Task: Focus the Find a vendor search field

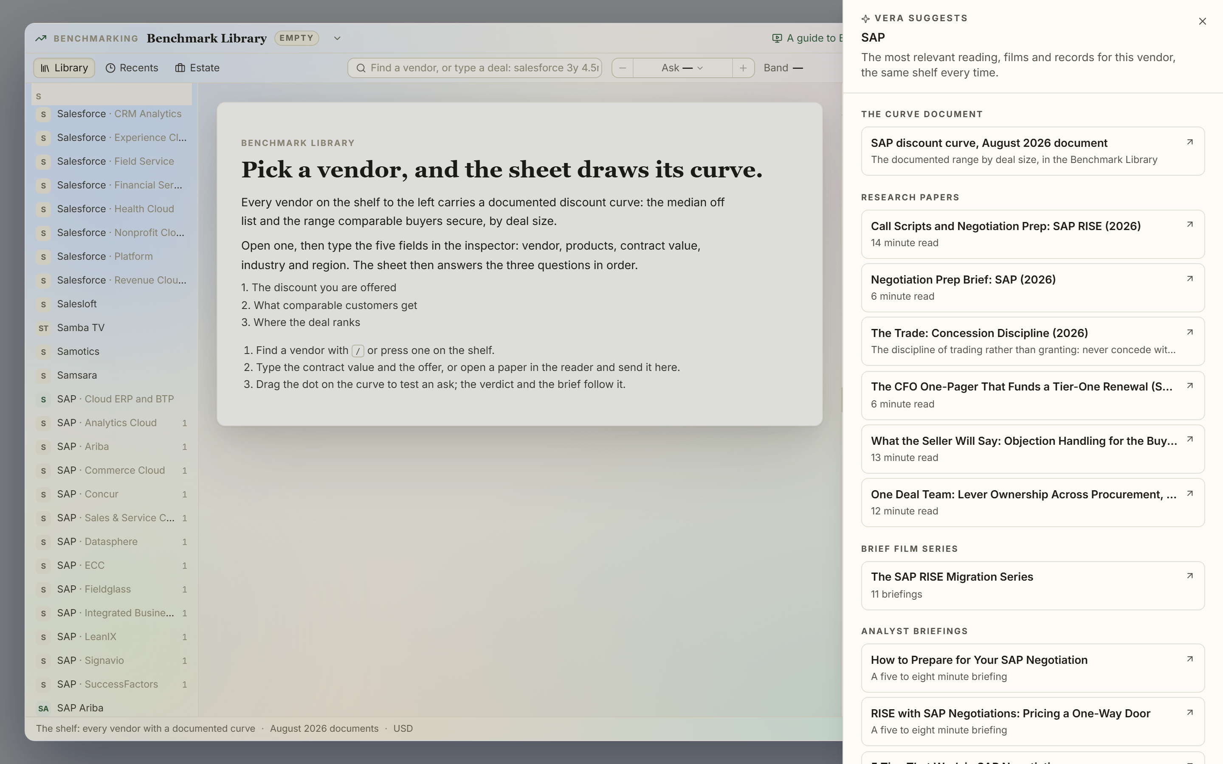Action: click(474, 68)
